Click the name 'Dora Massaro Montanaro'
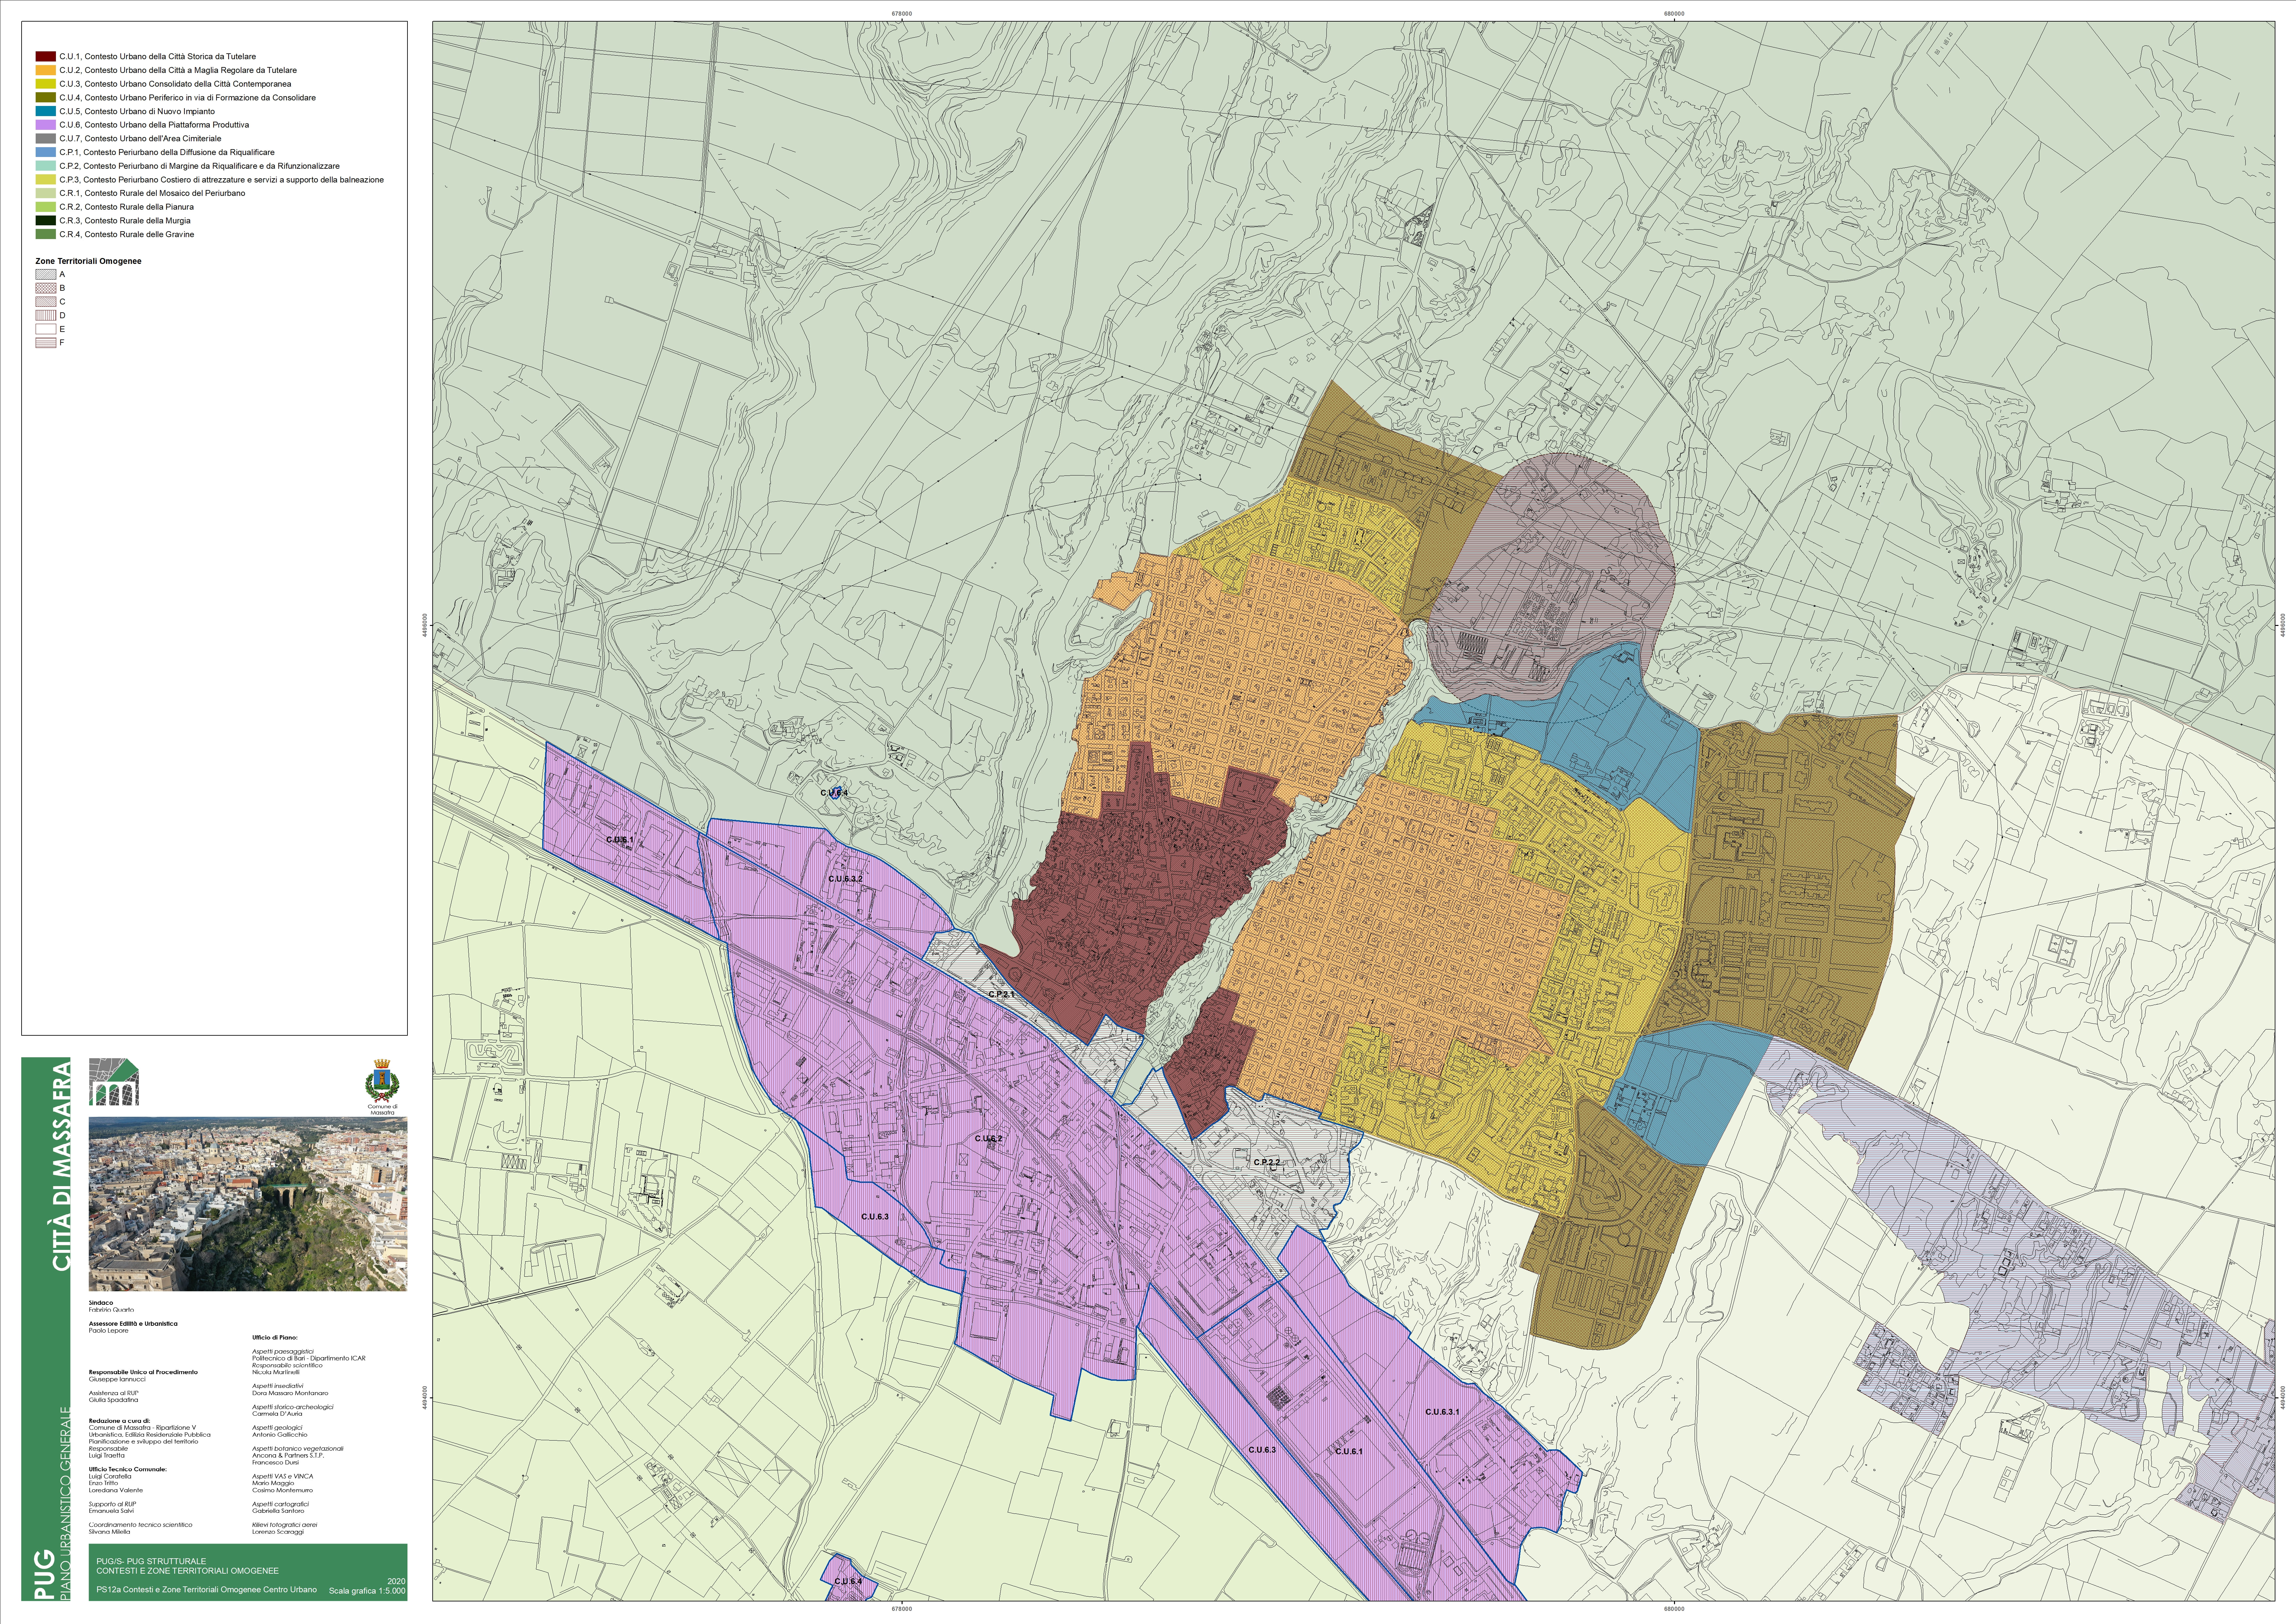Viewport: 2296px width, 1624px height. tap(290, 1393)
